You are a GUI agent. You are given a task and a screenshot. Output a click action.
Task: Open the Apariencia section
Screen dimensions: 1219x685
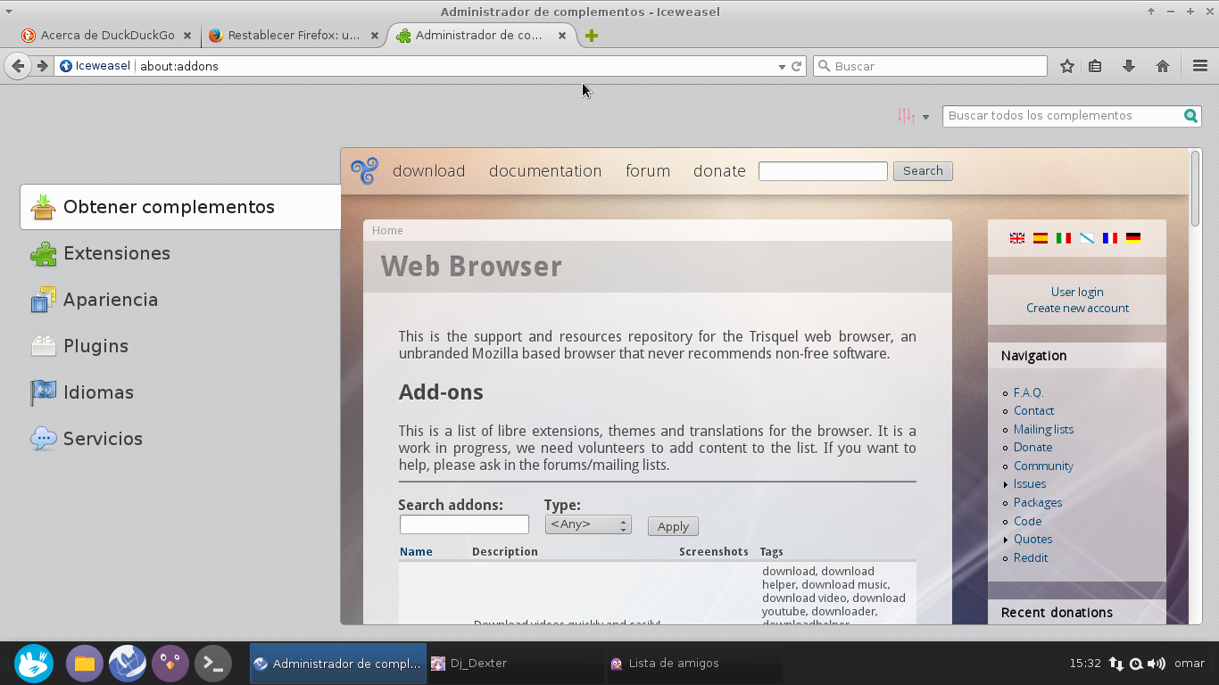(180, 300)
